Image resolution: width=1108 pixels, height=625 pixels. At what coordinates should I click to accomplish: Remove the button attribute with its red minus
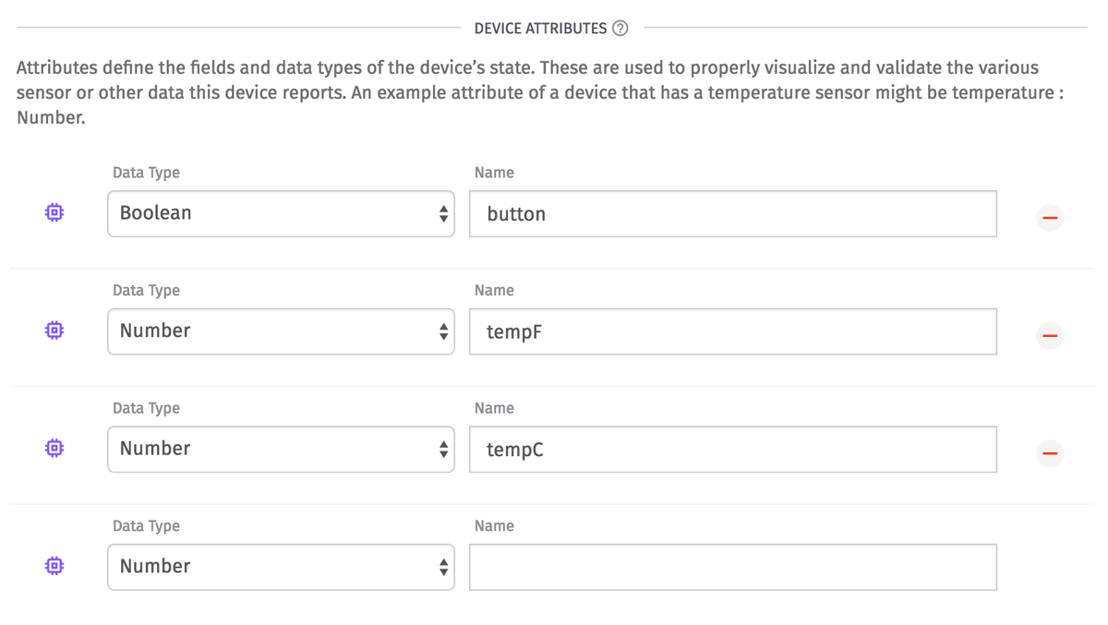pyautogui.click(x=1050, y=218)
